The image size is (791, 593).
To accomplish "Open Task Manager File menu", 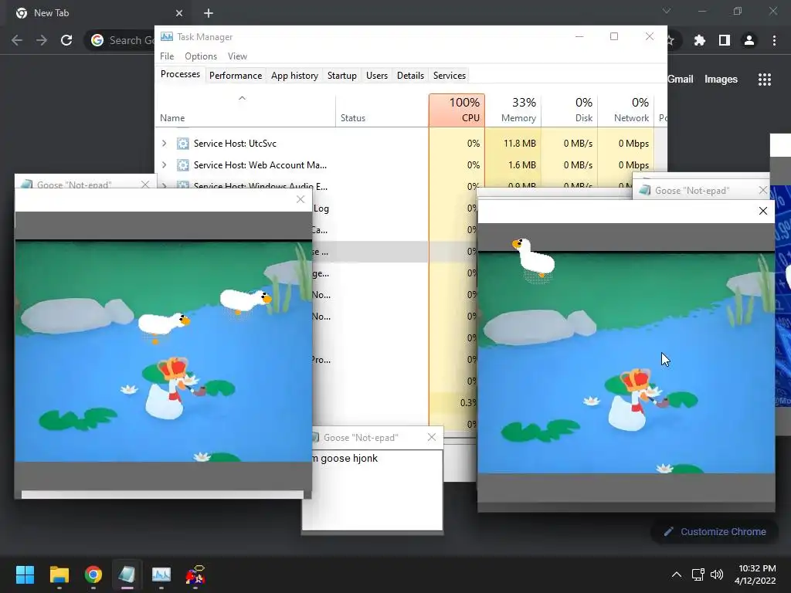I will (167, 56).
